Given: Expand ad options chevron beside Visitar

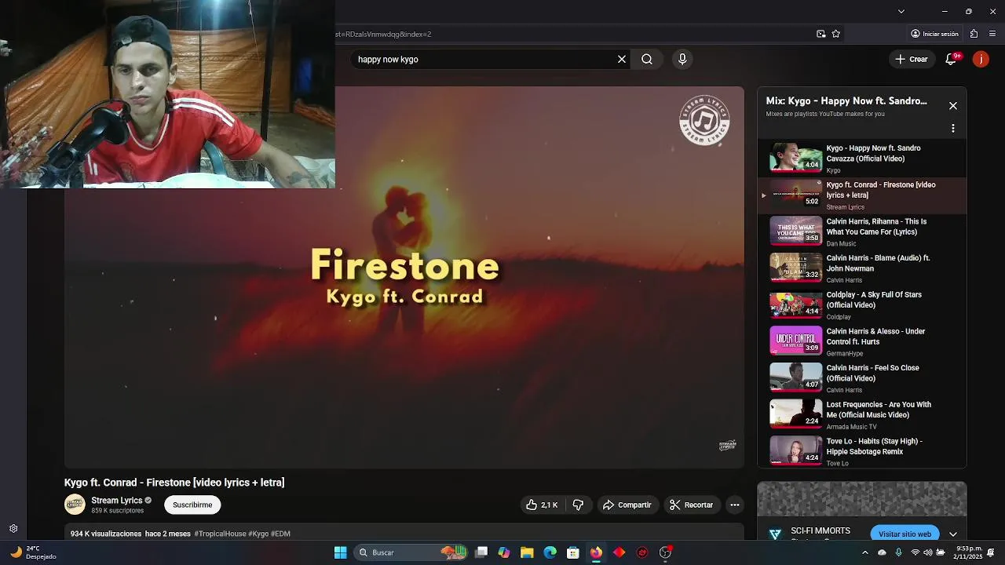Looking at the screenshot, I should click(x=953, y=534).
